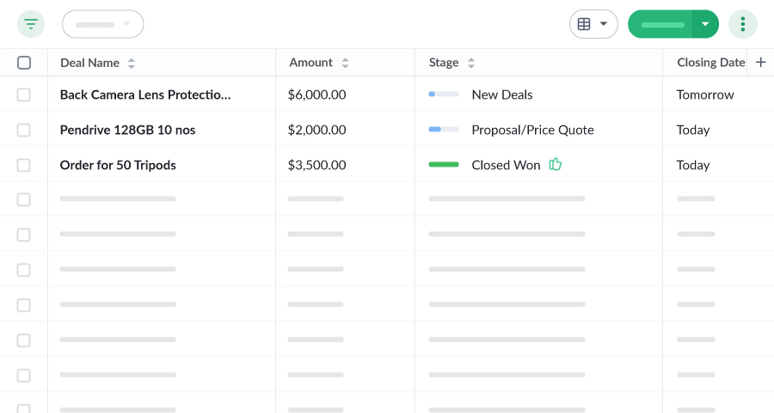Check the Back Camera Lens Protection row

[24, 94]
